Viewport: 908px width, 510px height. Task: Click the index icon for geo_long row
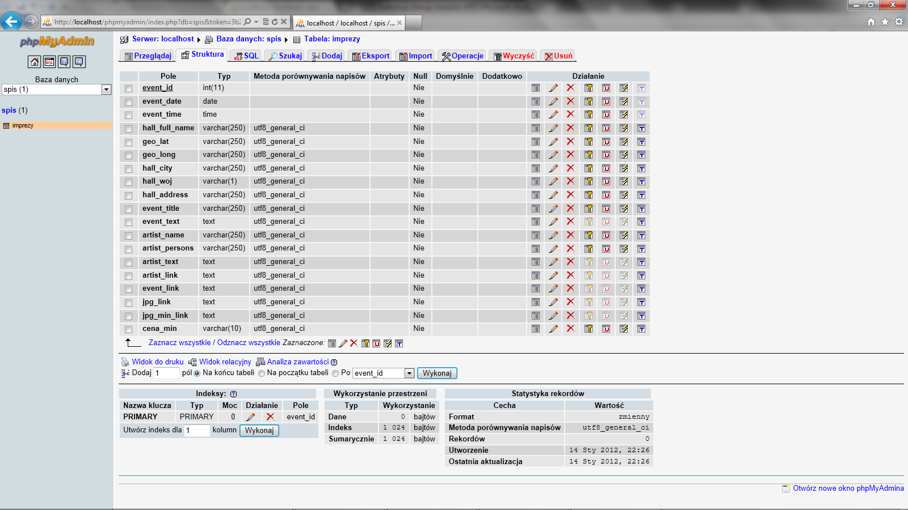pyautogui.click(x=624, y=155)
